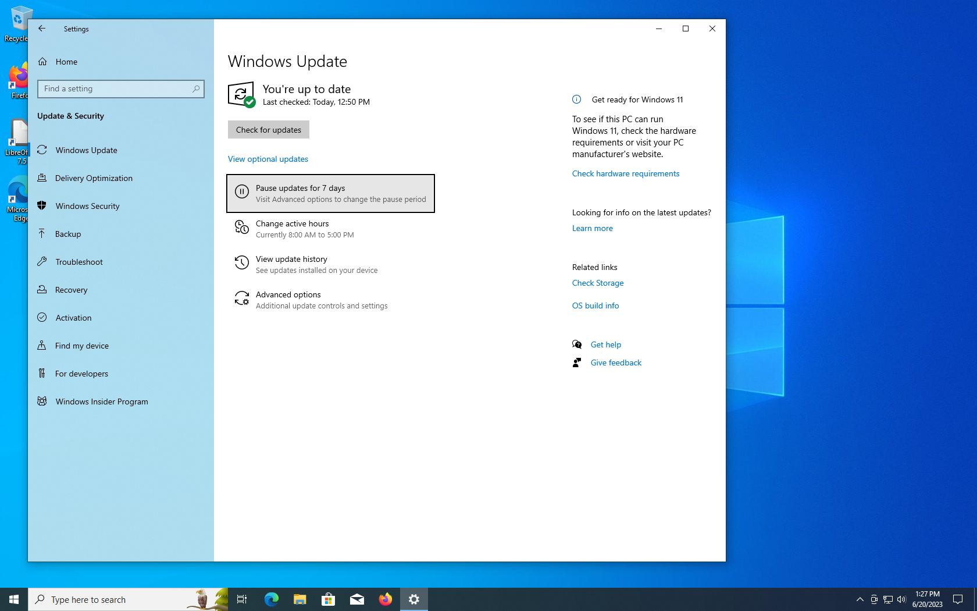
Task: Show hidden icons in system tray
Action: pyautogui.click(x=860, y=599)
